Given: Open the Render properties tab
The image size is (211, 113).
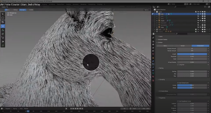Looking at the screenshot, I should 153,42.
